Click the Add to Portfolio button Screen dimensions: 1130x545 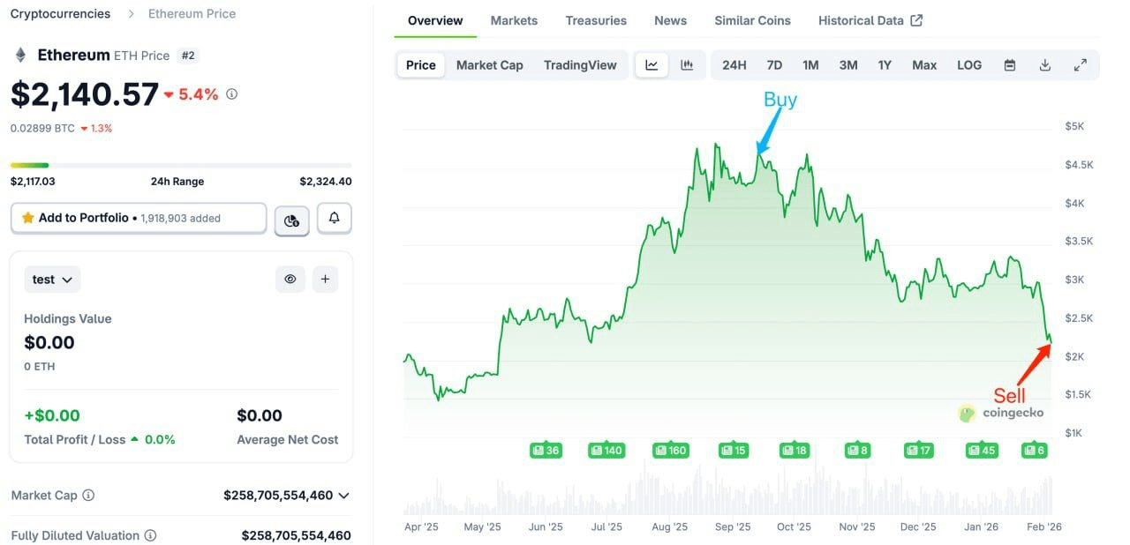click(x=139, y=218)
